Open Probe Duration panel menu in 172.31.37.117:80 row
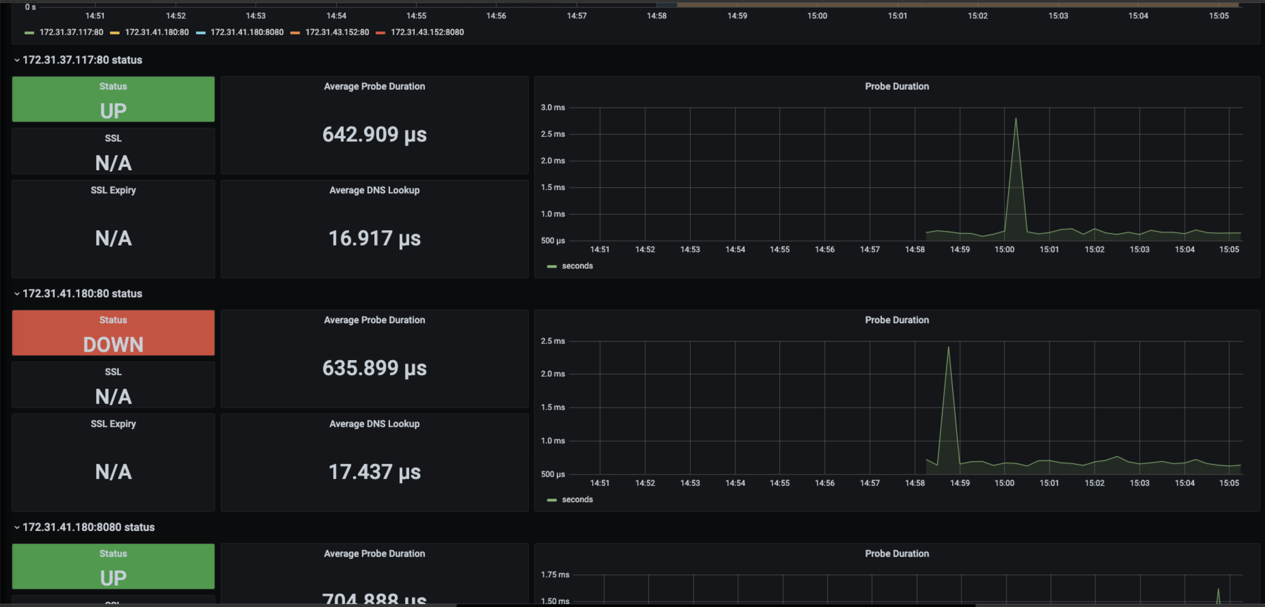The height and width of the screenshot is (607, 1265). (897, 87)
